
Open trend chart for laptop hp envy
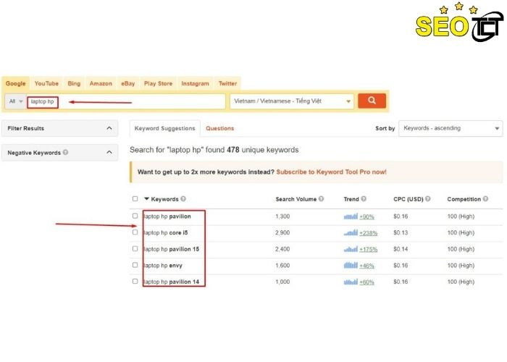[351, 266]
